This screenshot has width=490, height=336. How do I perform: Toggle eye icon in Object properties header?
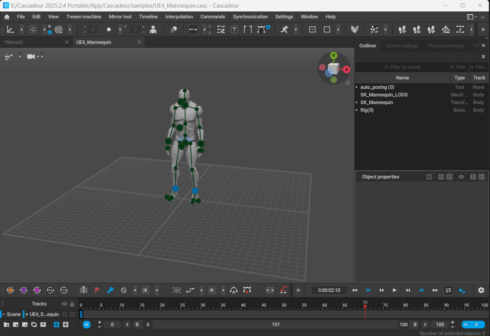461,177
